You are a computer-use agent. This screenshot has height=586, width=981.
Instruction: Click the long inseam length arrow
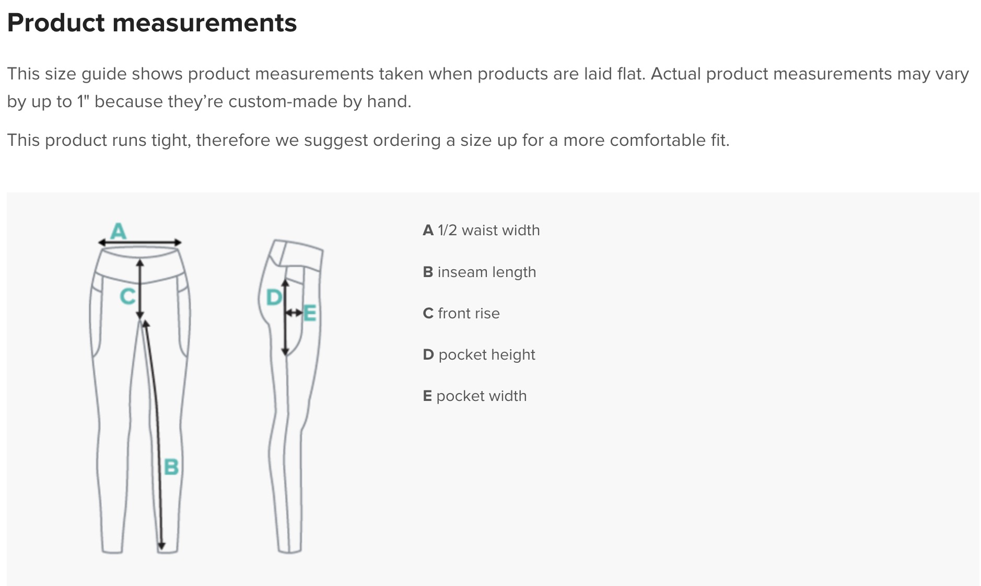[154, 435]
